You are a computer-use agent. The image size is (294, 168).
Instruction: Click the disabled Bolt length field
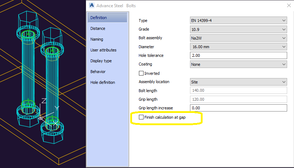pyautogui.click(x=238, y=90)
